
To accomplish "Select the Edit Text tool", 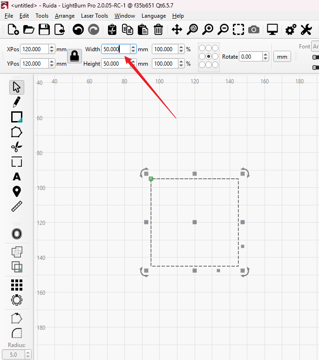I will pos(17,177).
